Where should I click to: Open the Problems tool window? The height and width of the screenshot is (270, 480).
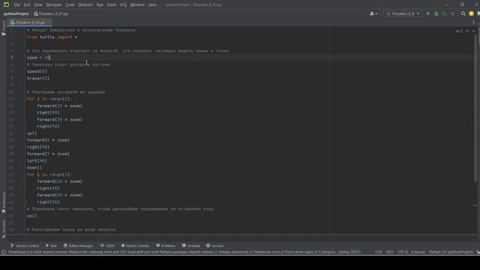coord(166,246)
